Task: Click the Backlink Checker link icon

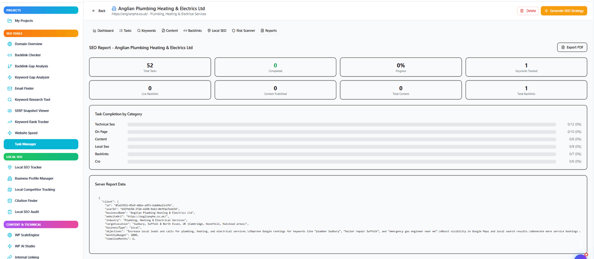Action: click(x=10, y=55)
